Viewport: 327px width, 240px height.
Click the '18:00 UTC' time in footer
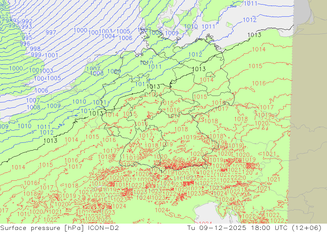[269, 228]
